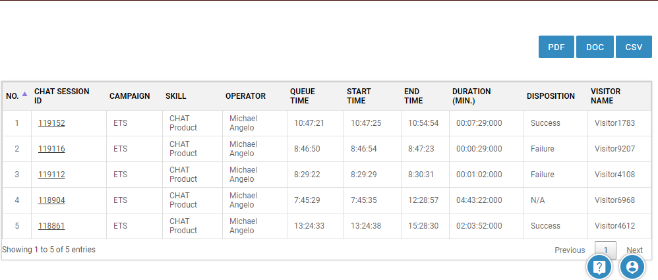Open chat session 119116
Screen dimensions: 658x280
click(51, 149)
